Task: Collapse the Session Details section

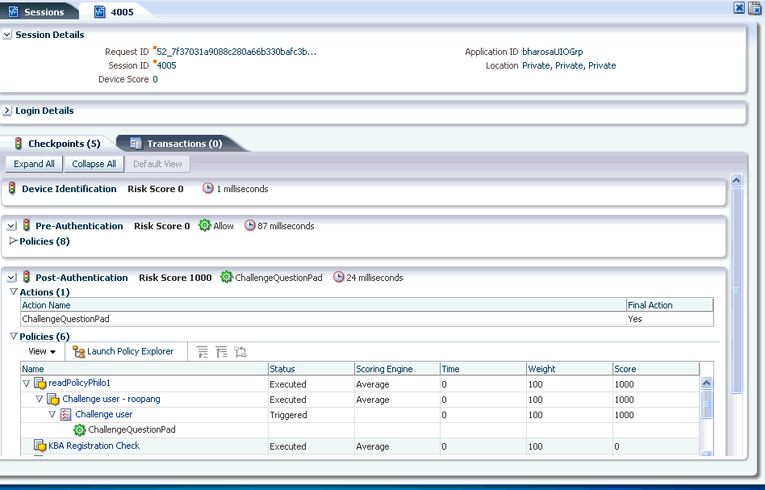Action: 6,35
